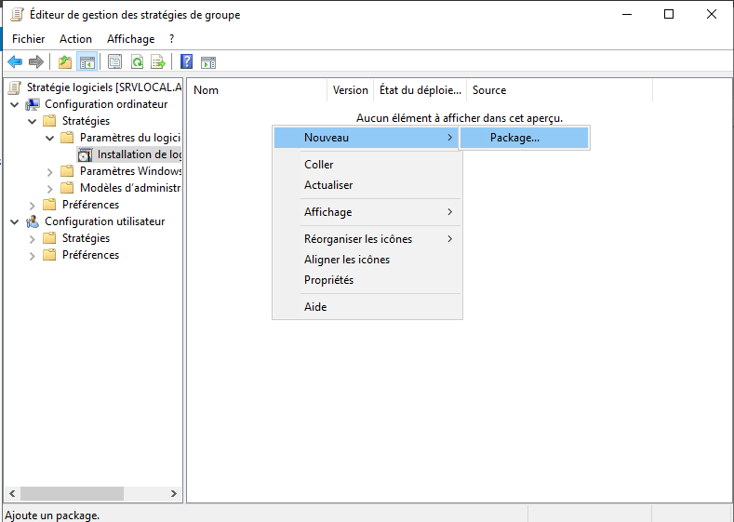The height and width of the screenshot is (522, 734).
Task: Click the Properties toolbar icon
Action: (114, 62)
